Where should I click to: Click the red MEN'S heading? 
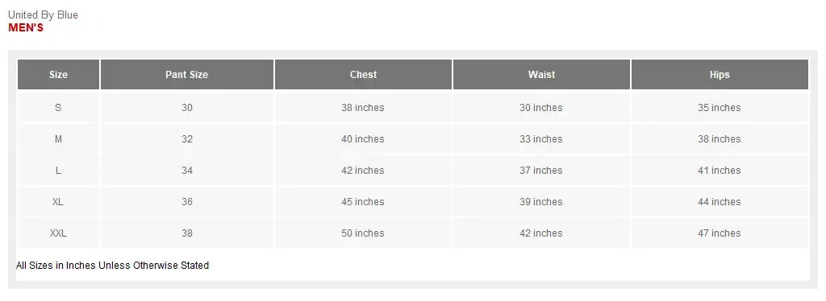pos(26,28)
